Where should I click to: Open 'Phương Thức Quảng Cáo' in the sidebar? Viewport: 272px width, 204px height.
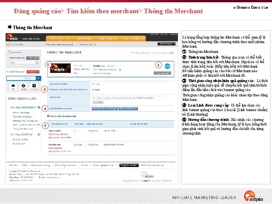[x=25, y=121]
